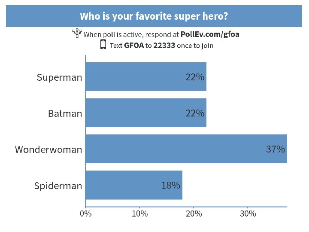Select the Wonderwoman bar showing 37%
Viewport: 309px width, 232px height.
click(186, 149)
